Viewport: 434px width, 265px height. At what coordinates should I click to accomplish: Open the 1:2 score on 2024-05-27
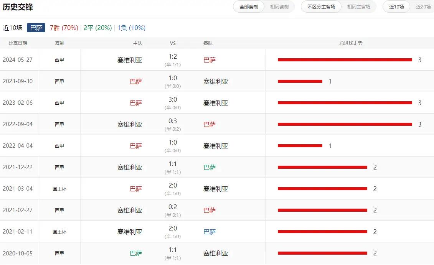(173, 57)
